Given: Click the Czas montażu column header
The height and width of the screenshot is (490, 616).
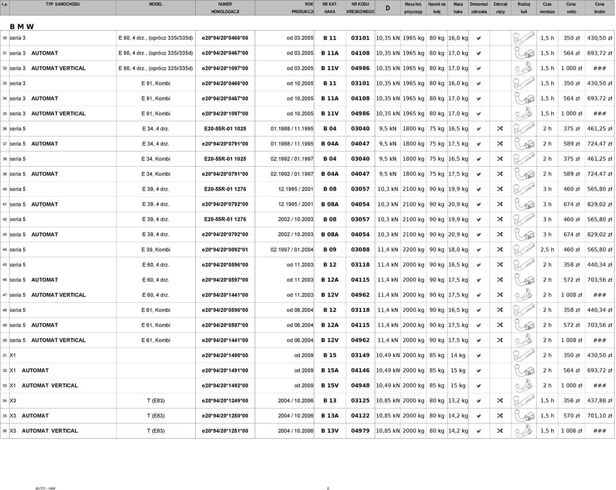Looking at the screenshot, I should point(547,8).
